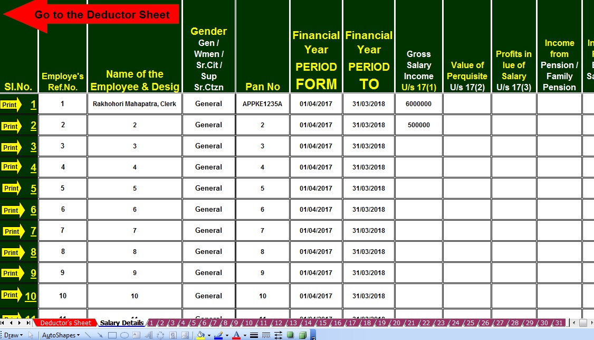Image resolution: width=594 pixels, height=340 pixels.
Task: Click the horizontal scrollbar thumb
Action: point(583,323)
